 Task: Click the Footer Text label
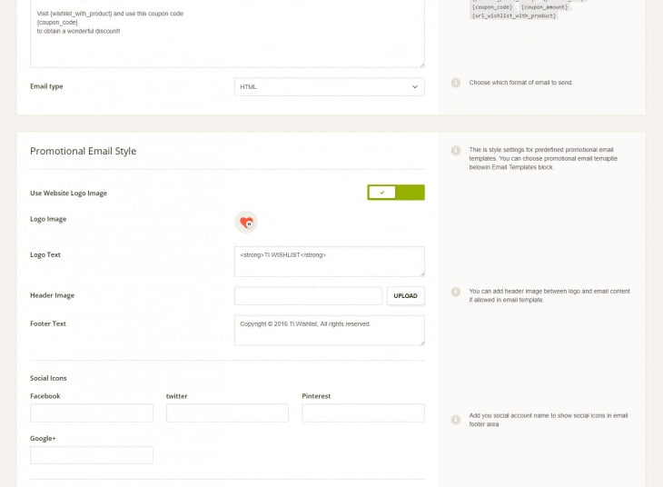[48, 323]
